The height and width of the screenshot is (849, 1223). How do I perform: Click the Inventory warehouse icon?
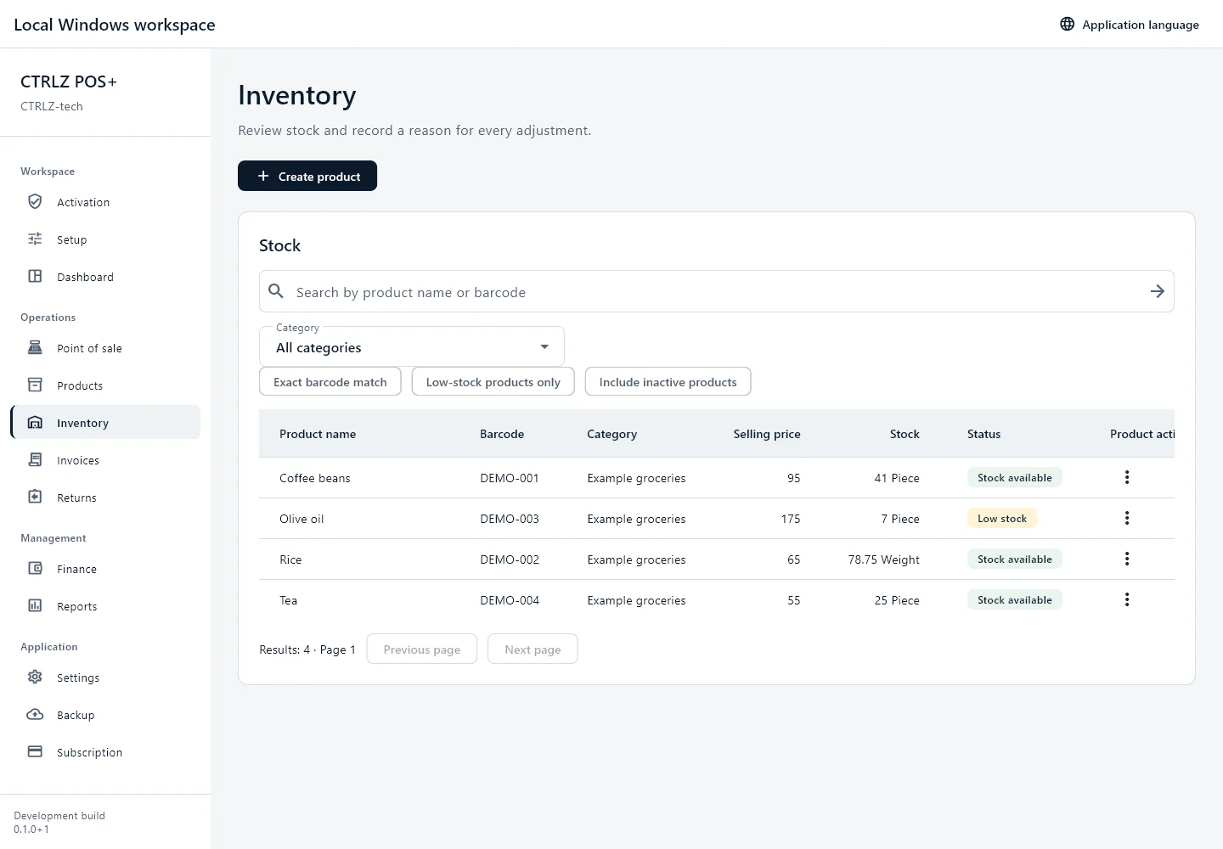click(35, 422)
